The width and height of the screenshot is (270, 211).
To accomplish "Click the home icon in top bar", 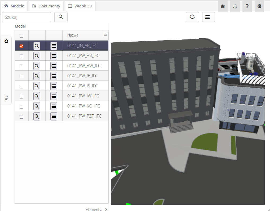I will (223, 6).
